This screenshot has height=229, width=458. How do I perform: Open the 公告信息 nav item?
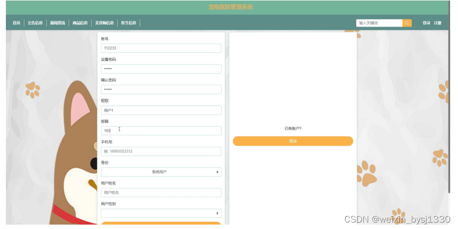click(35, 23)
